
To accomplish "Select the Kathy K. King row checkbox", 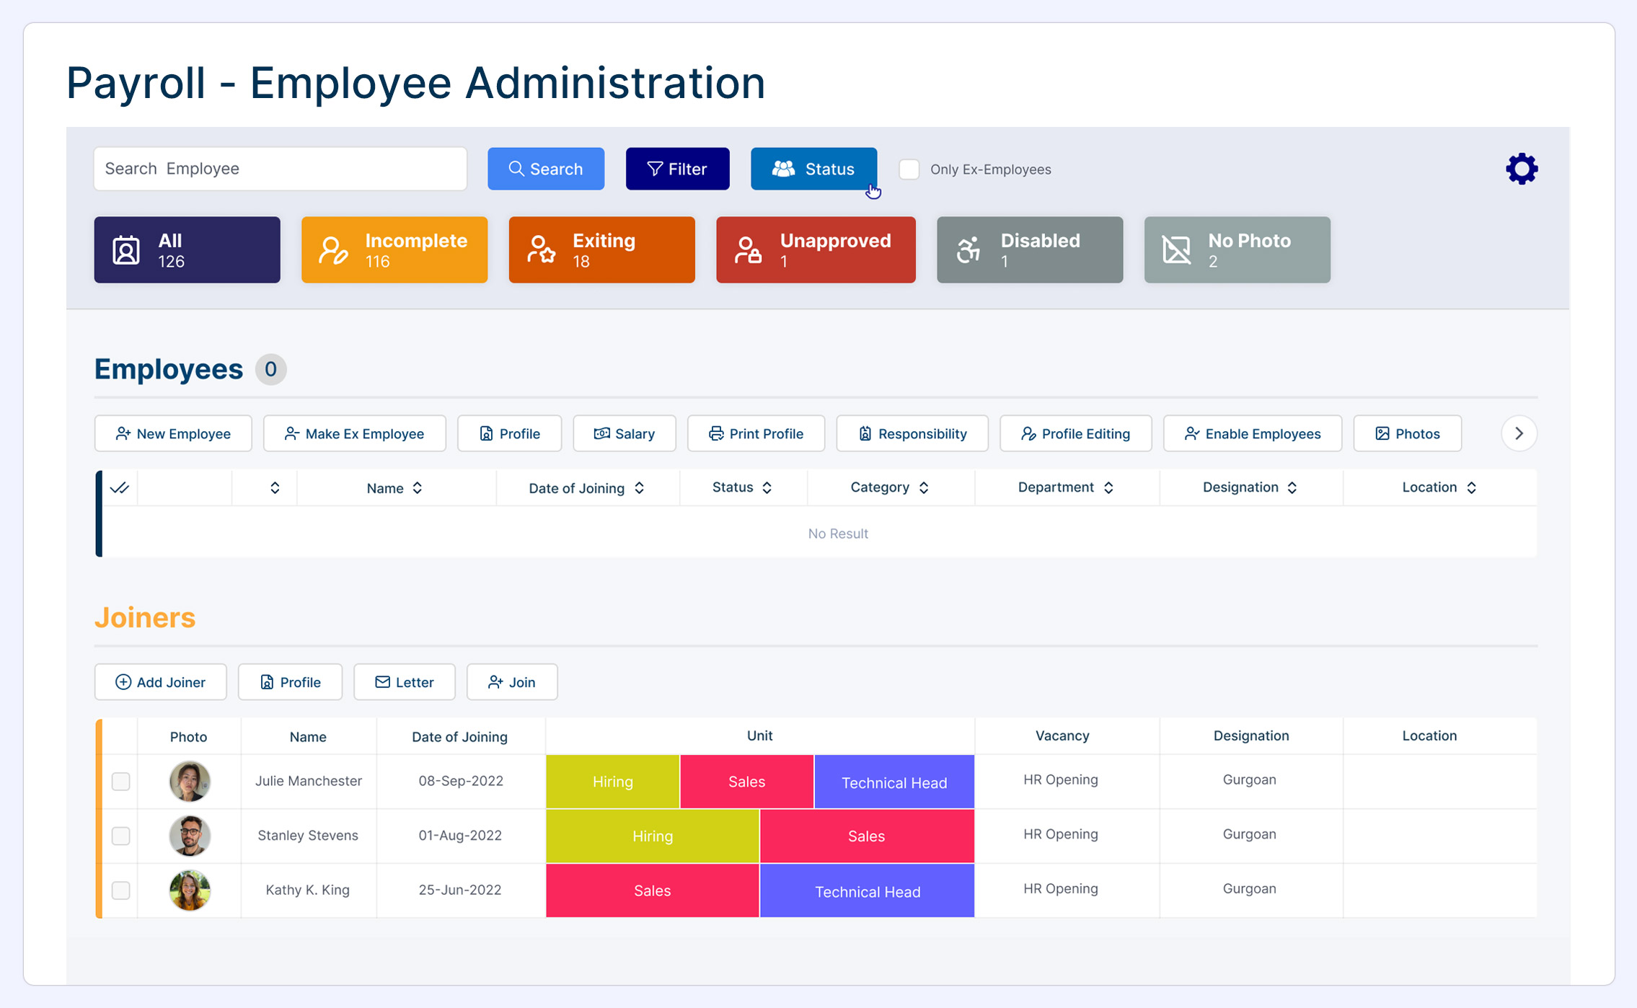I will (x=120, y=890).
